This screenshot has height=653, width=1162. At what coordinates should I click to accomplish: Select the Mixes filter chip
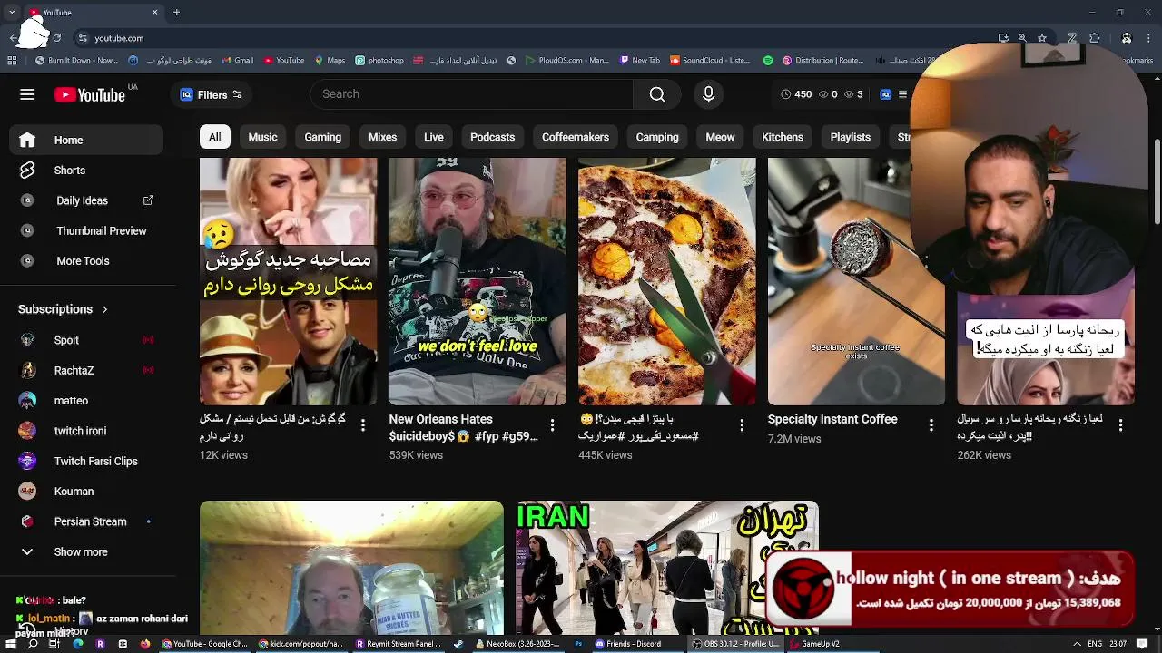coord(382,137)
